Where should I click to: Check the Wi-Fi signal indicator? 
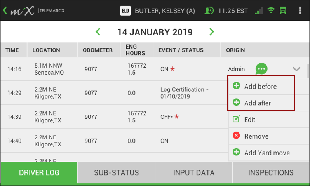271,10
